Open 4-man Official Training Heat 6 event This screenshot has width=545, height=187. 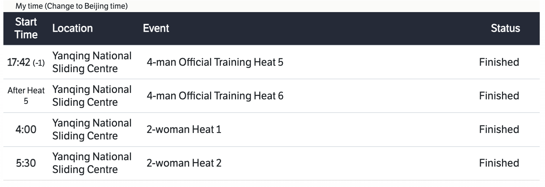click(x=215, y=96)
